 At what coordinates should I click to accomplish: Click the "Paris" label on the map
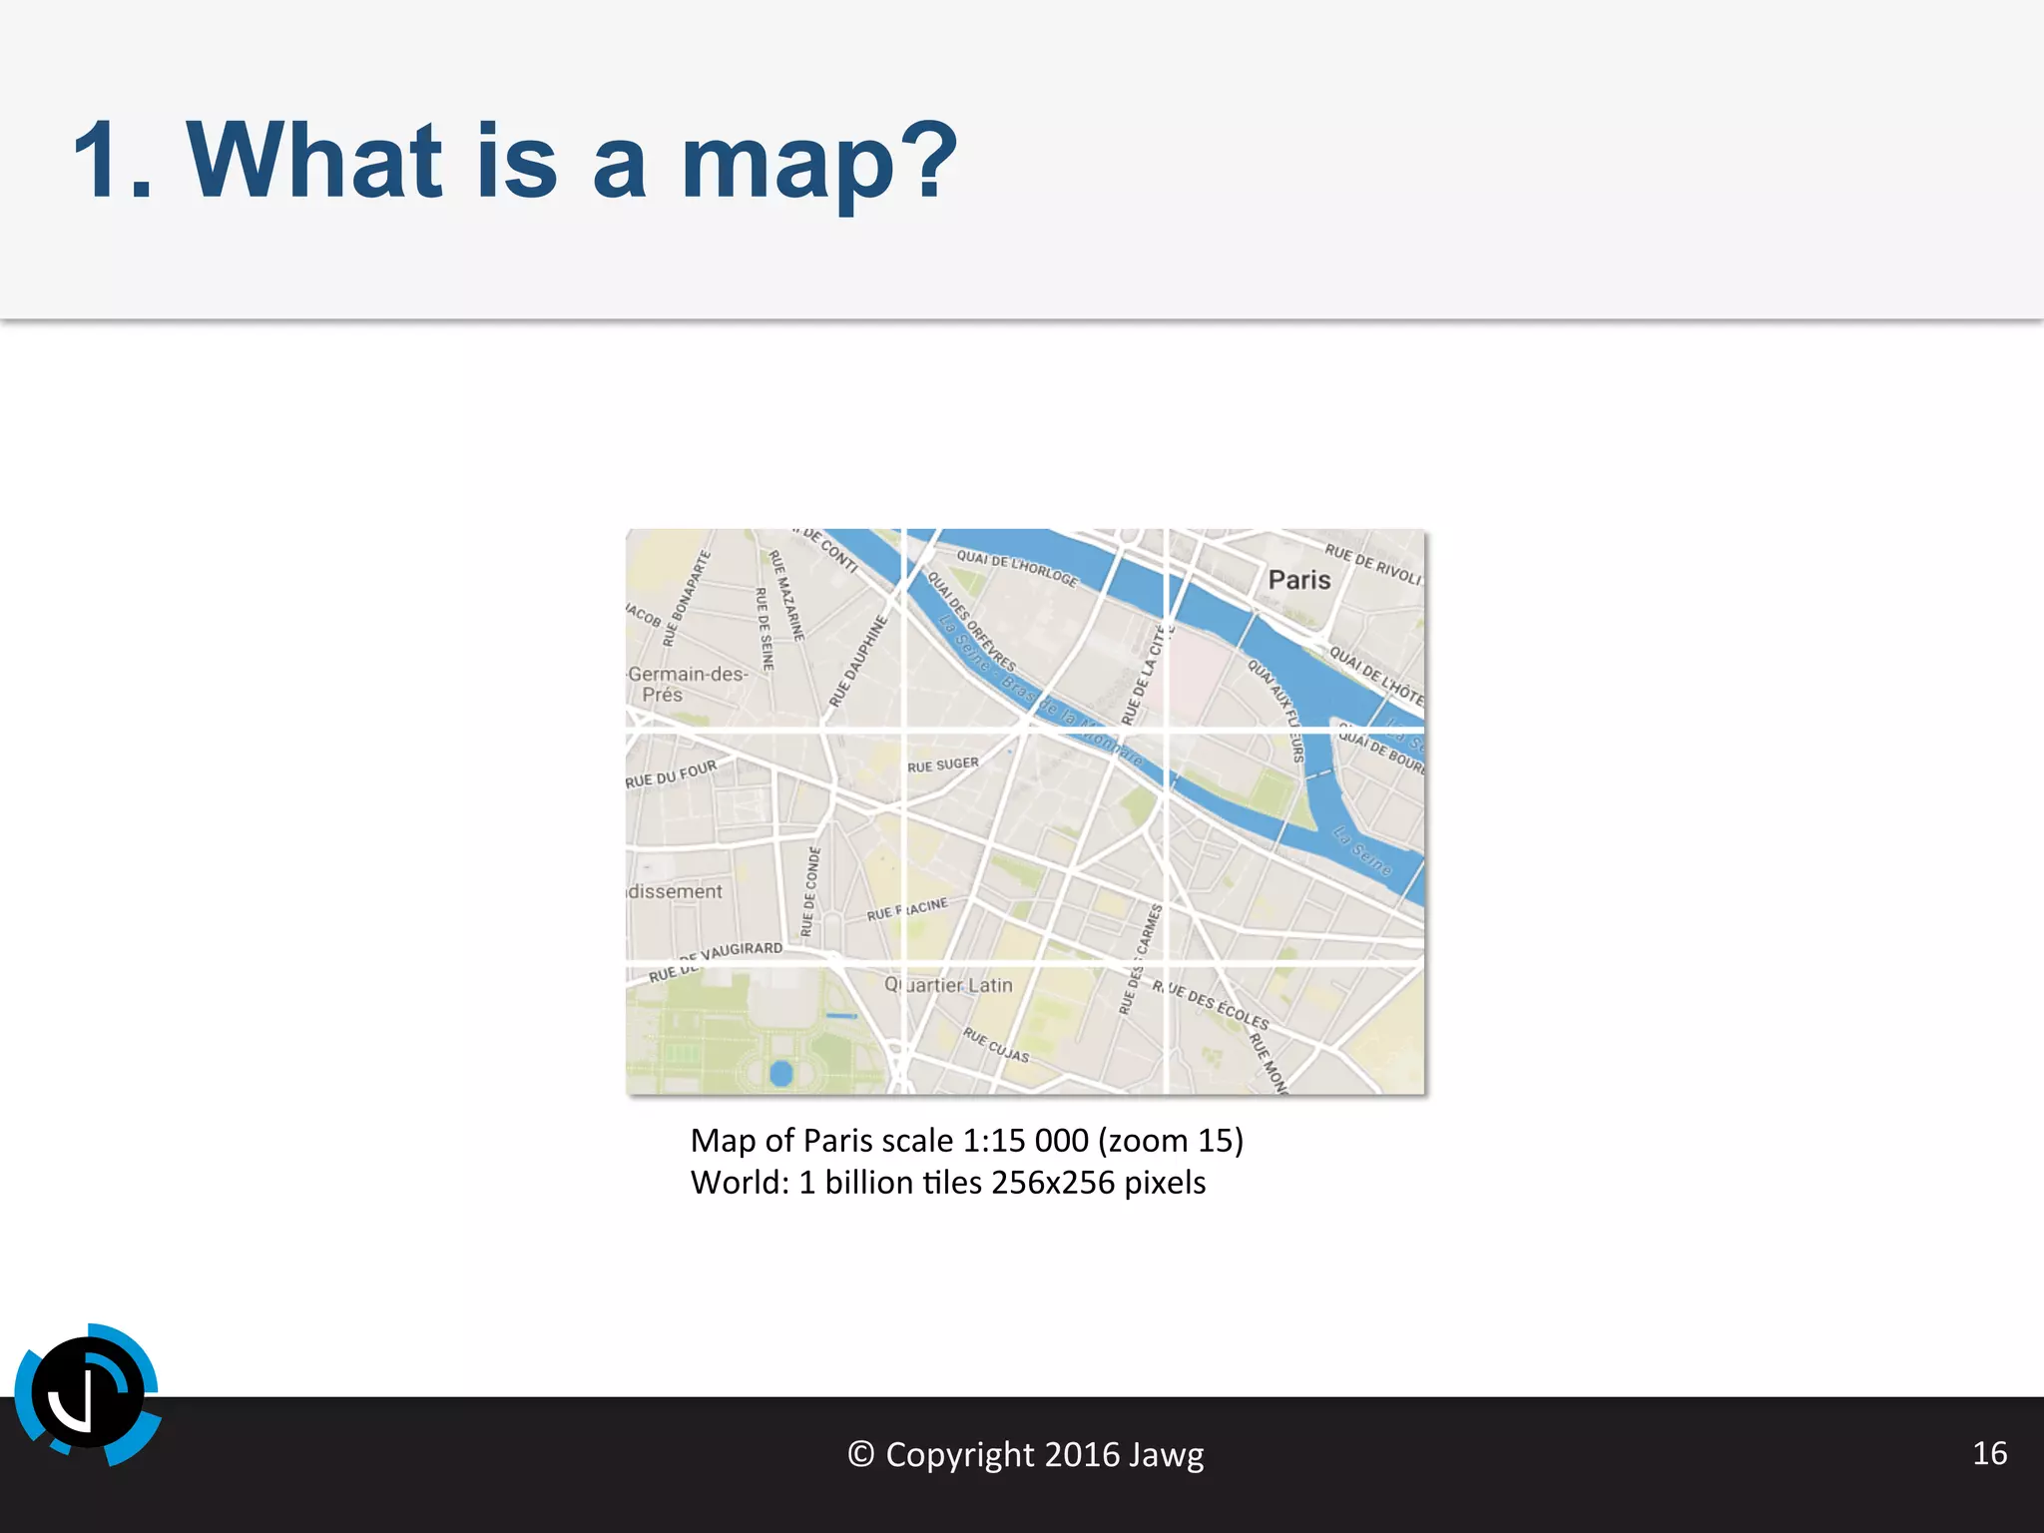(x=1299, y=580)
